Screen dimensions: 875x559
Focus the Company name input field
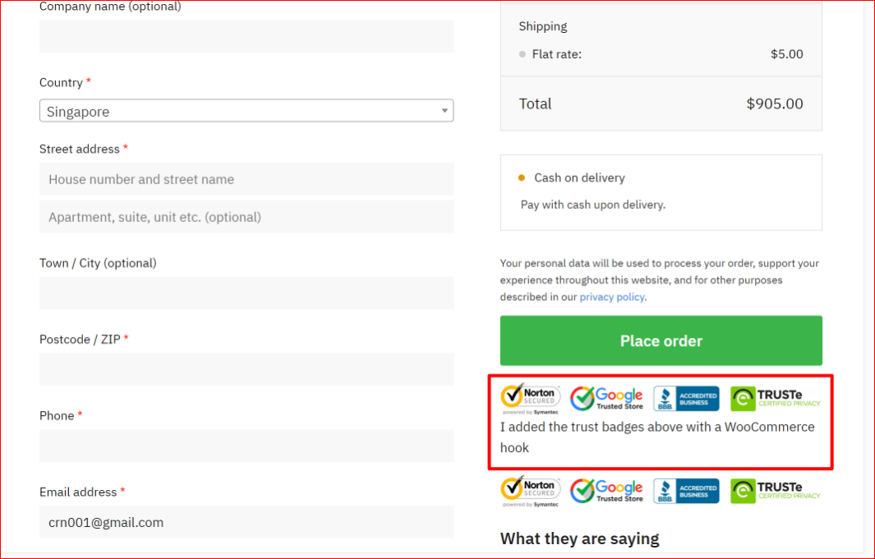click(x=246, y=36)
